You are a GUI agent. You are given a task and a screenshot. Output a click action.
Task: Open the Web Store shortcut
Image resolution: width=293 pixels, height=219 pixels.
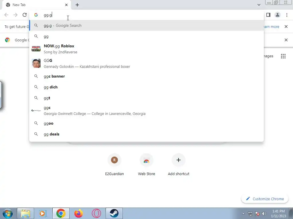point(146,165)
